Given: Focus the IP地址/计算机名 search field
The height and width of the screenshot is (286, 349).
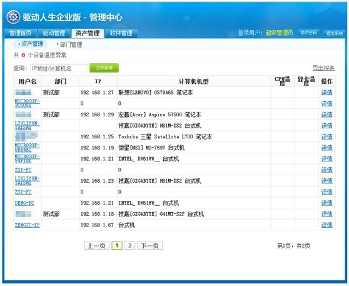Looking at the screenshot, I should (x=59, y=68).
